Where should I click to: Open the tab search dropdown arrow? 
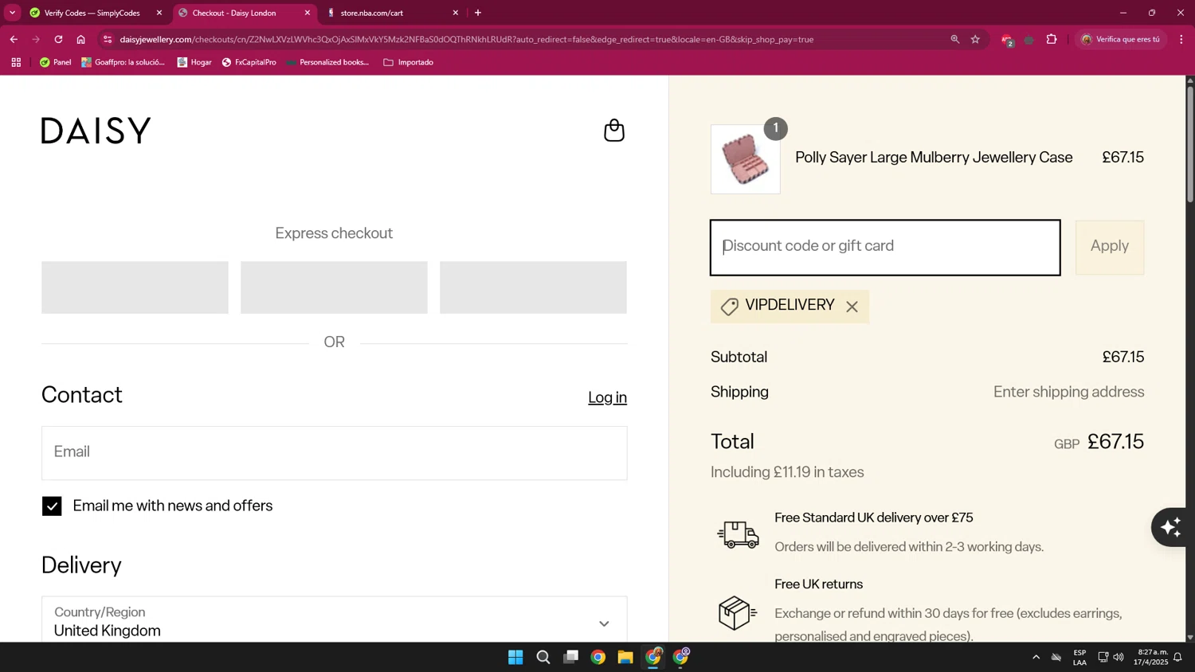(12, 13)
